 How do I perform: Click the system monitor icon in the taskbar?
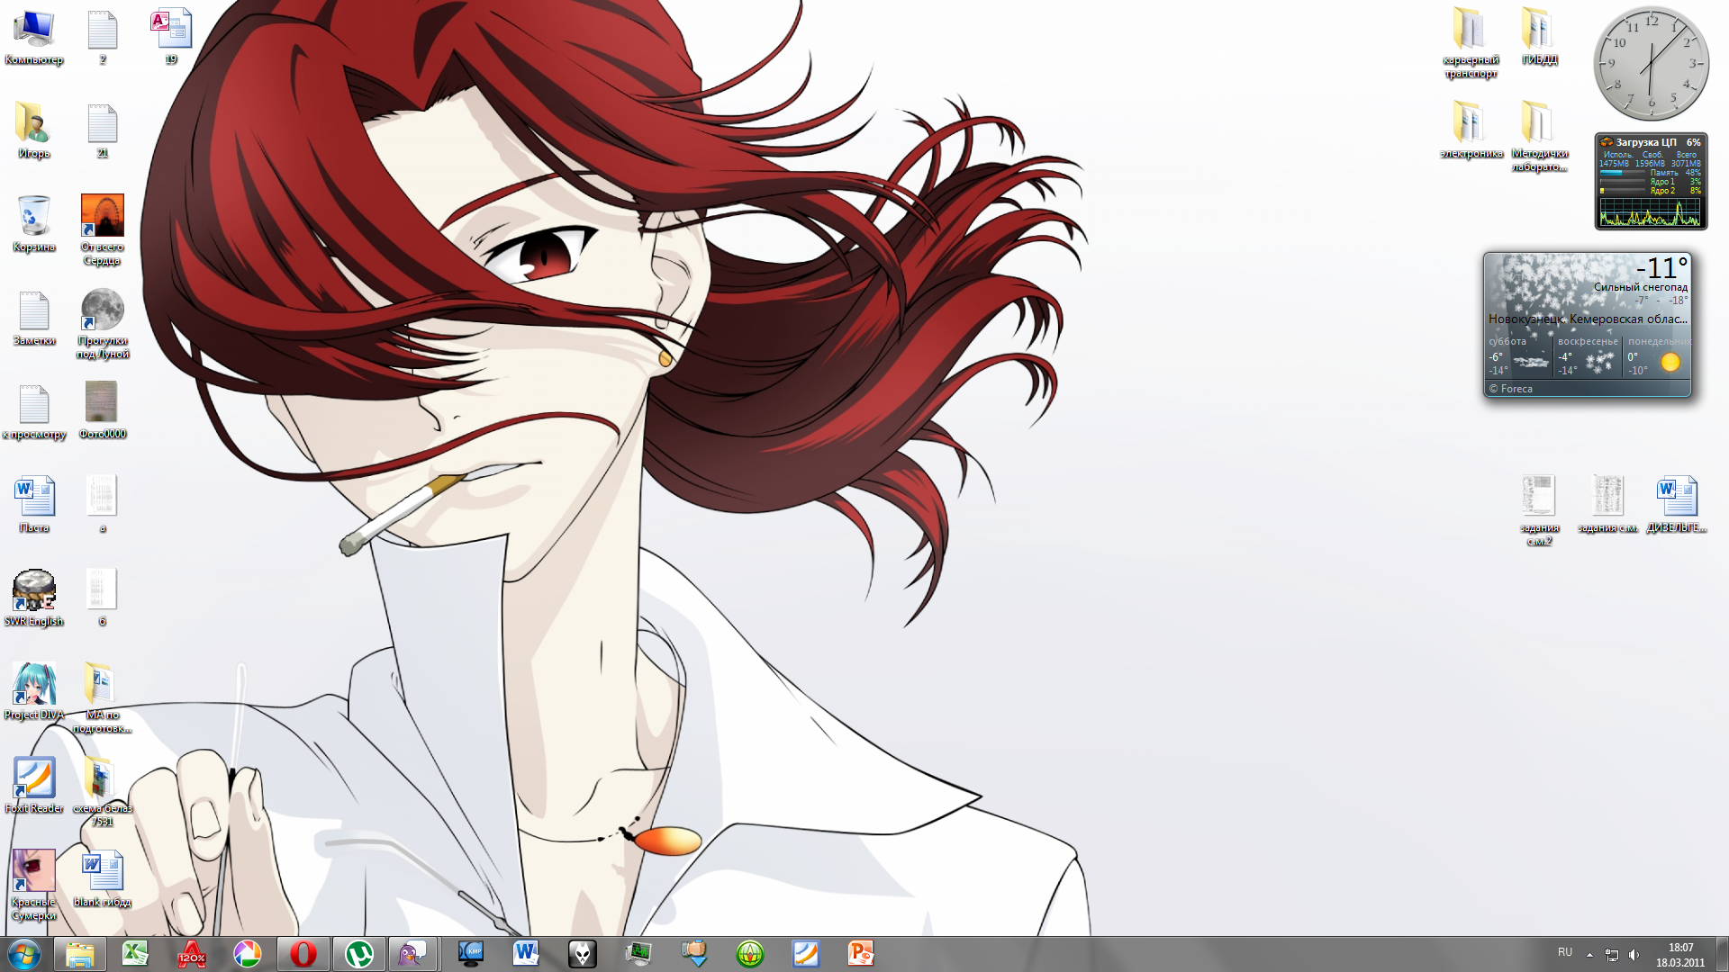(638, 954)
